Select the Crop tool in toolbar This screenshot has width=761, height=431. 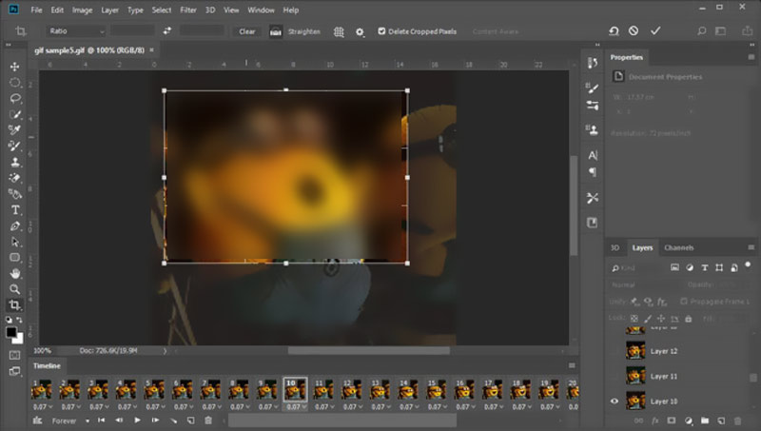(x=14, y=304)
